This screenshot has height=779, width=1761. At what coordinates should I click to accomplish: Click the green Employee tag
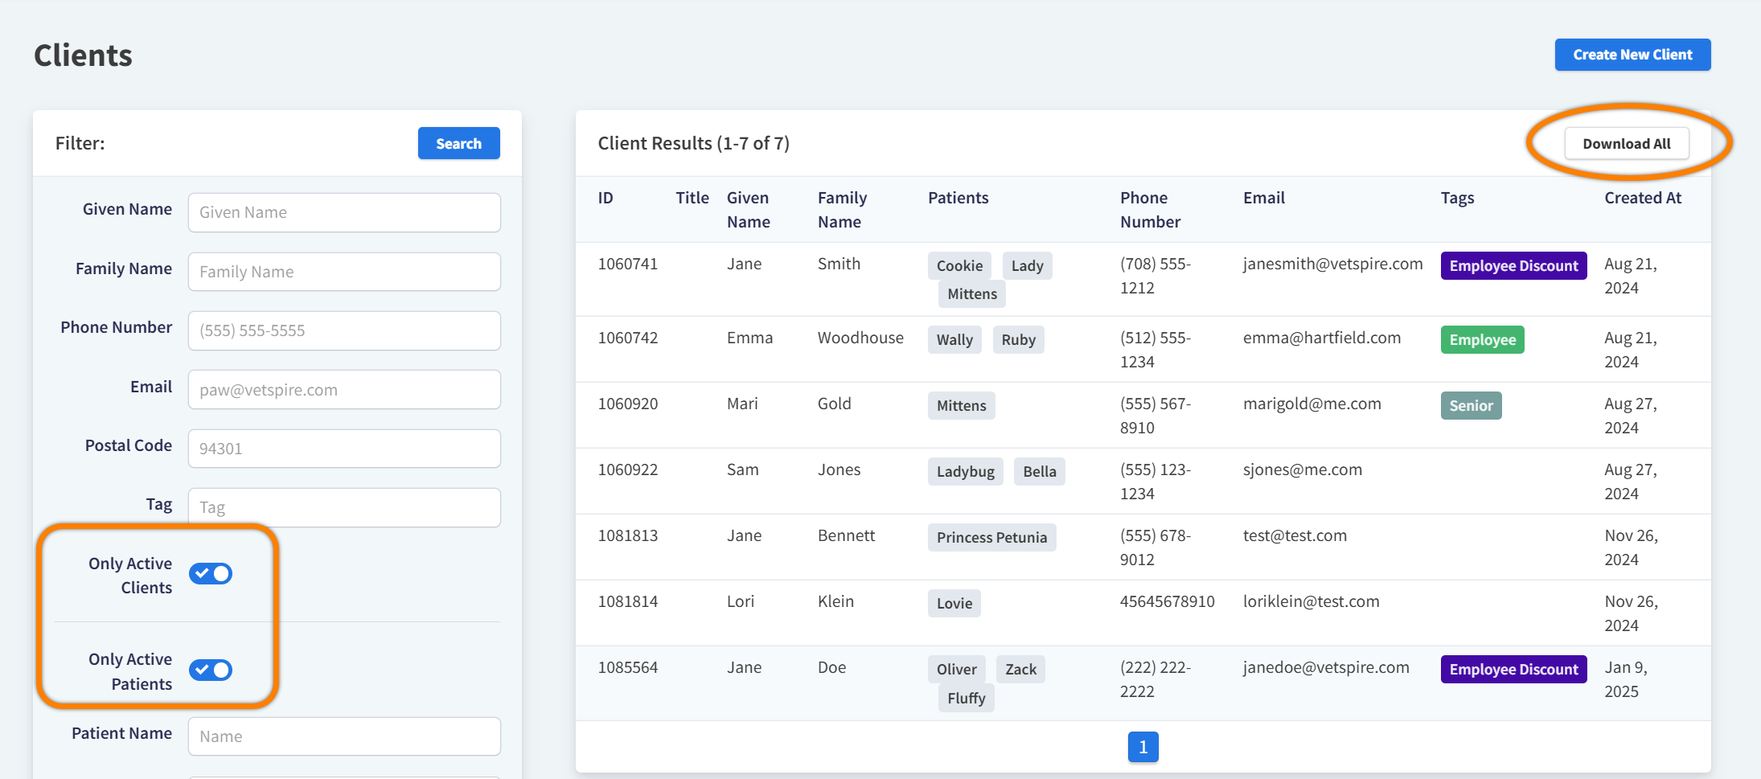coord(1482,340)
